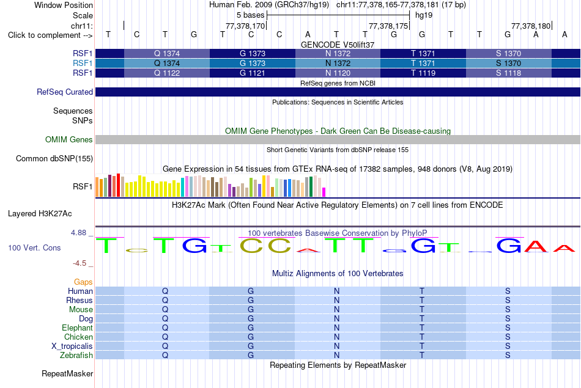Select the Chicken species row label
Image resolution: width=581 pixels, height=388 pixels.
(x=78, y=337)
